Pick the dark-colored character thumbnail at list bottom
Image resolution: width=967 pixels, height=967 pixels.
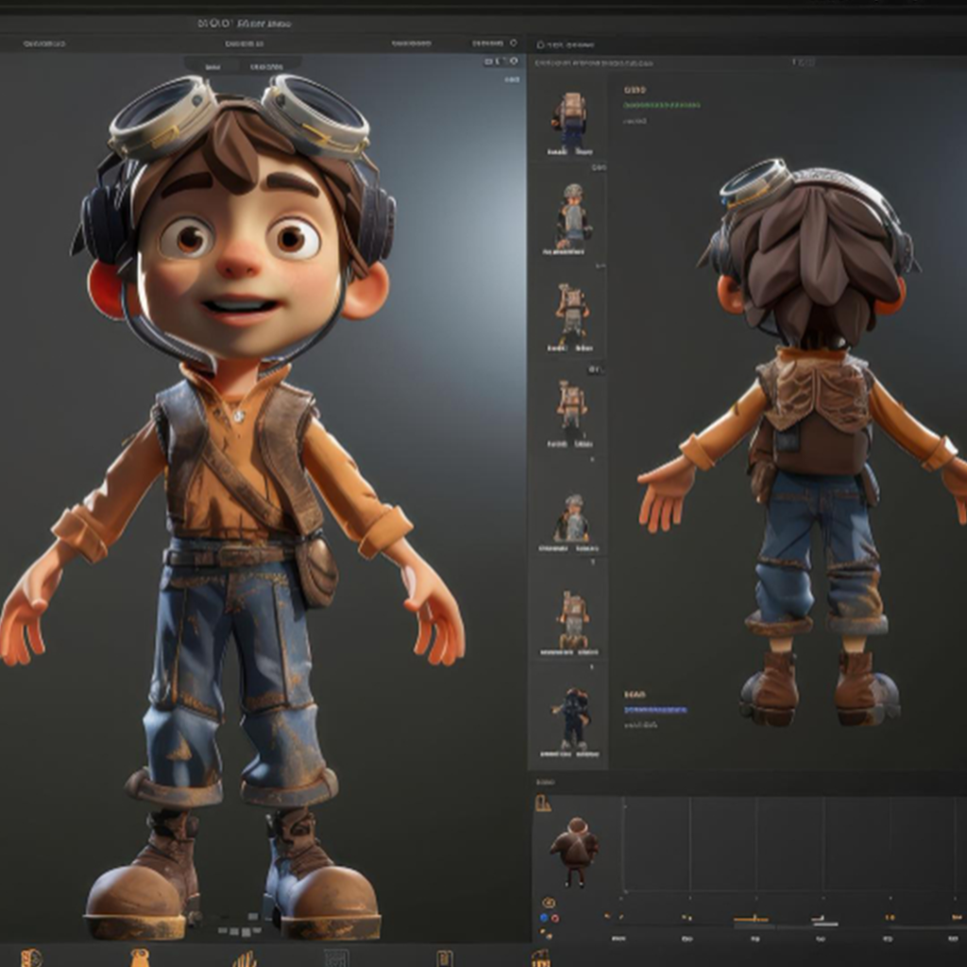(x=572, y=719)
